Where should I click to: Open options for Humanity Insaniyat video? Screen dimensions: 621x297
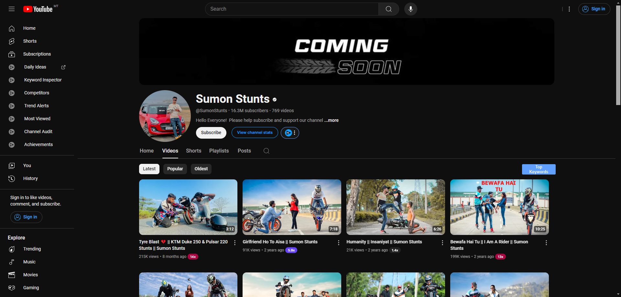[442, 243]
